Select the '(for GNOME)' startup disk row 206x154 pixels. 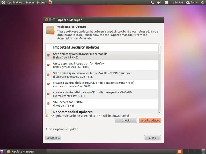coord(101,94)
